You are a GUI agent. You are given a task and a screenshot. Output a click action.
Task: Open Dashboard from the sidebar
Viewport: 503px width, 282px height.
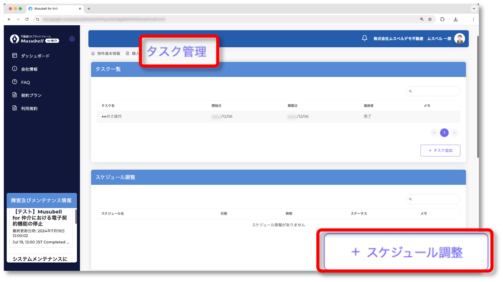pos(35,56)
